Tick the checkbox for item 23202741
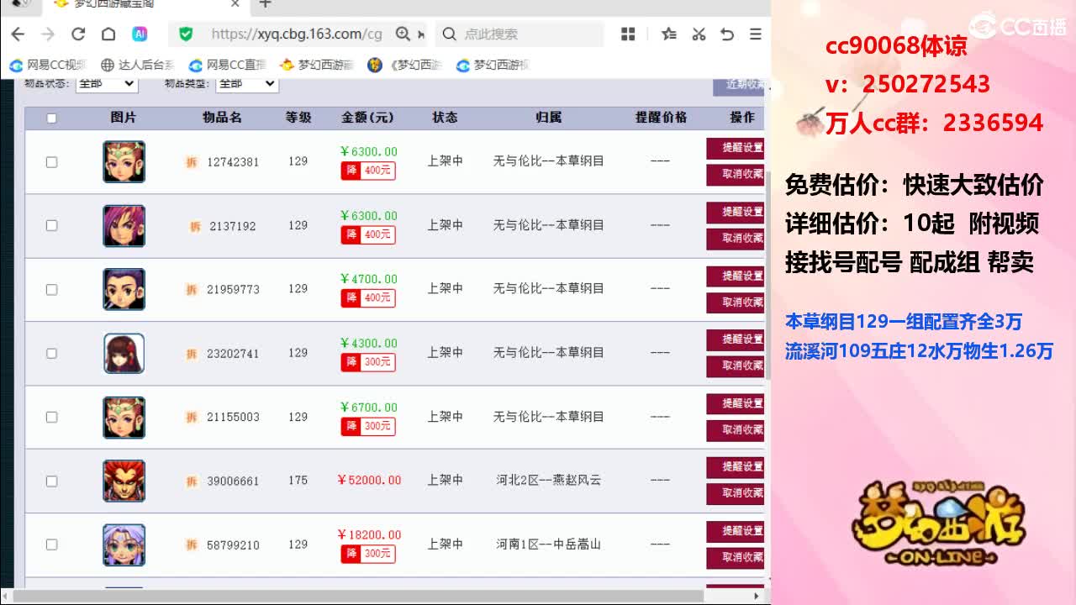The height and width of the screenshot is (605, 1076). 51,353
